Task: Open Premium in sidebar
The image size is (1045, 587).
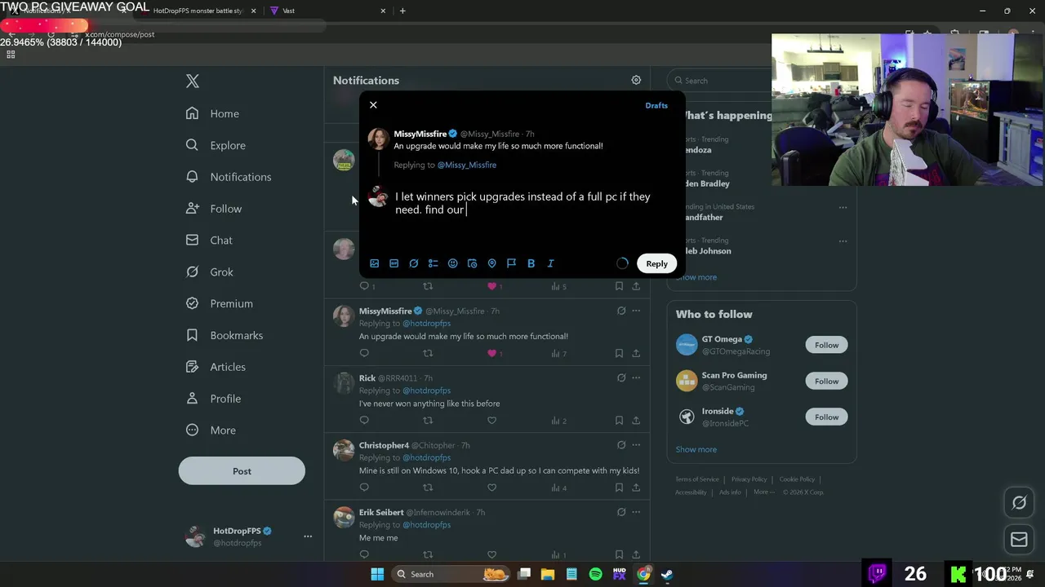Action: coord(220,303)
